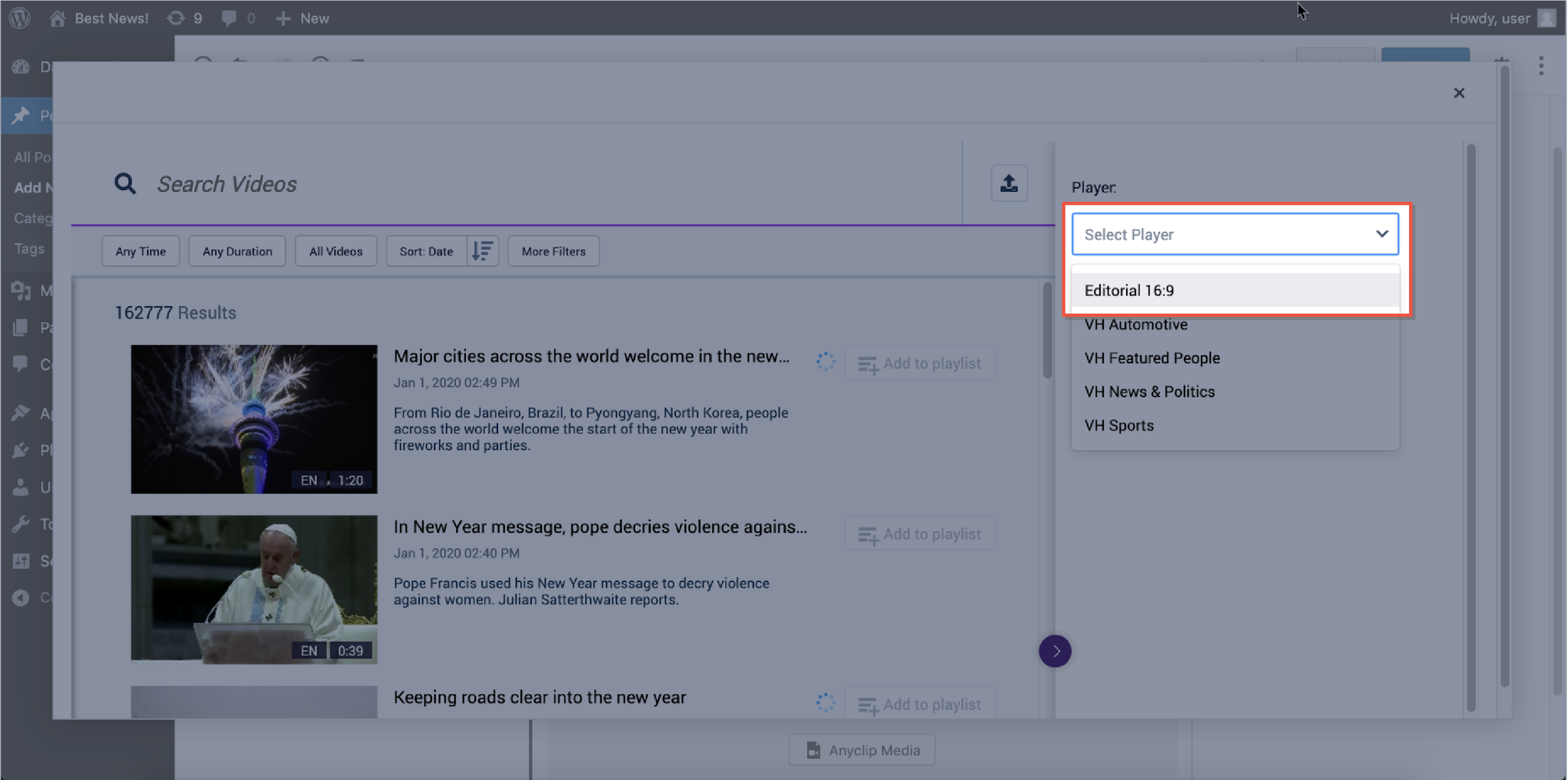Open the updates icon showing 9
The width and height of the screenshot is (1567, 780).
click(x=176, y=18)
